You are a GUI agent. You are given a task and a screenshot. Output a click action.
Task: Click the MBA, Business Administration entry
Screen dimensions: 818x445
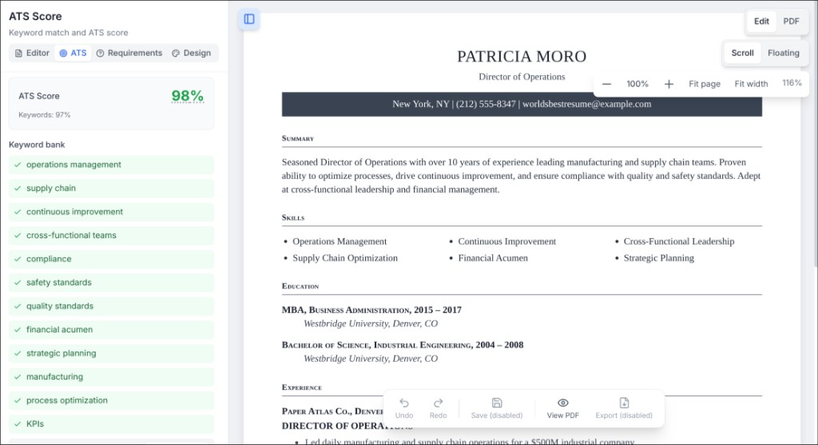pos(371,310)
